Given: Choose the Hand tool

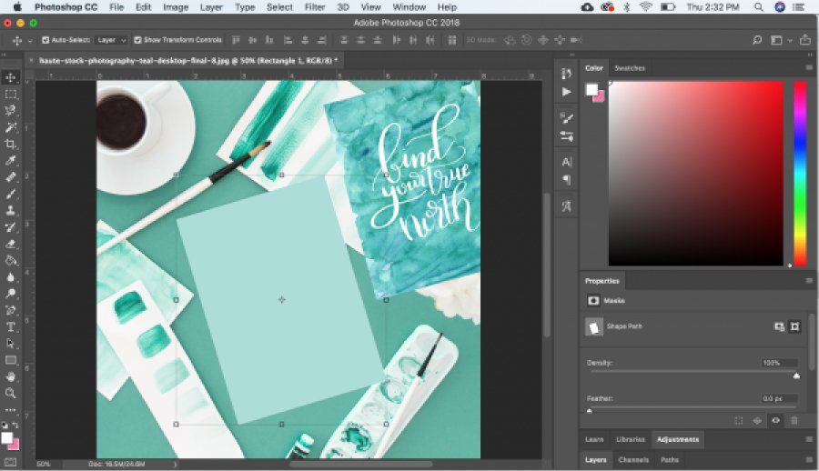Looking at the screenshot, I should click(x=11, y=376).
